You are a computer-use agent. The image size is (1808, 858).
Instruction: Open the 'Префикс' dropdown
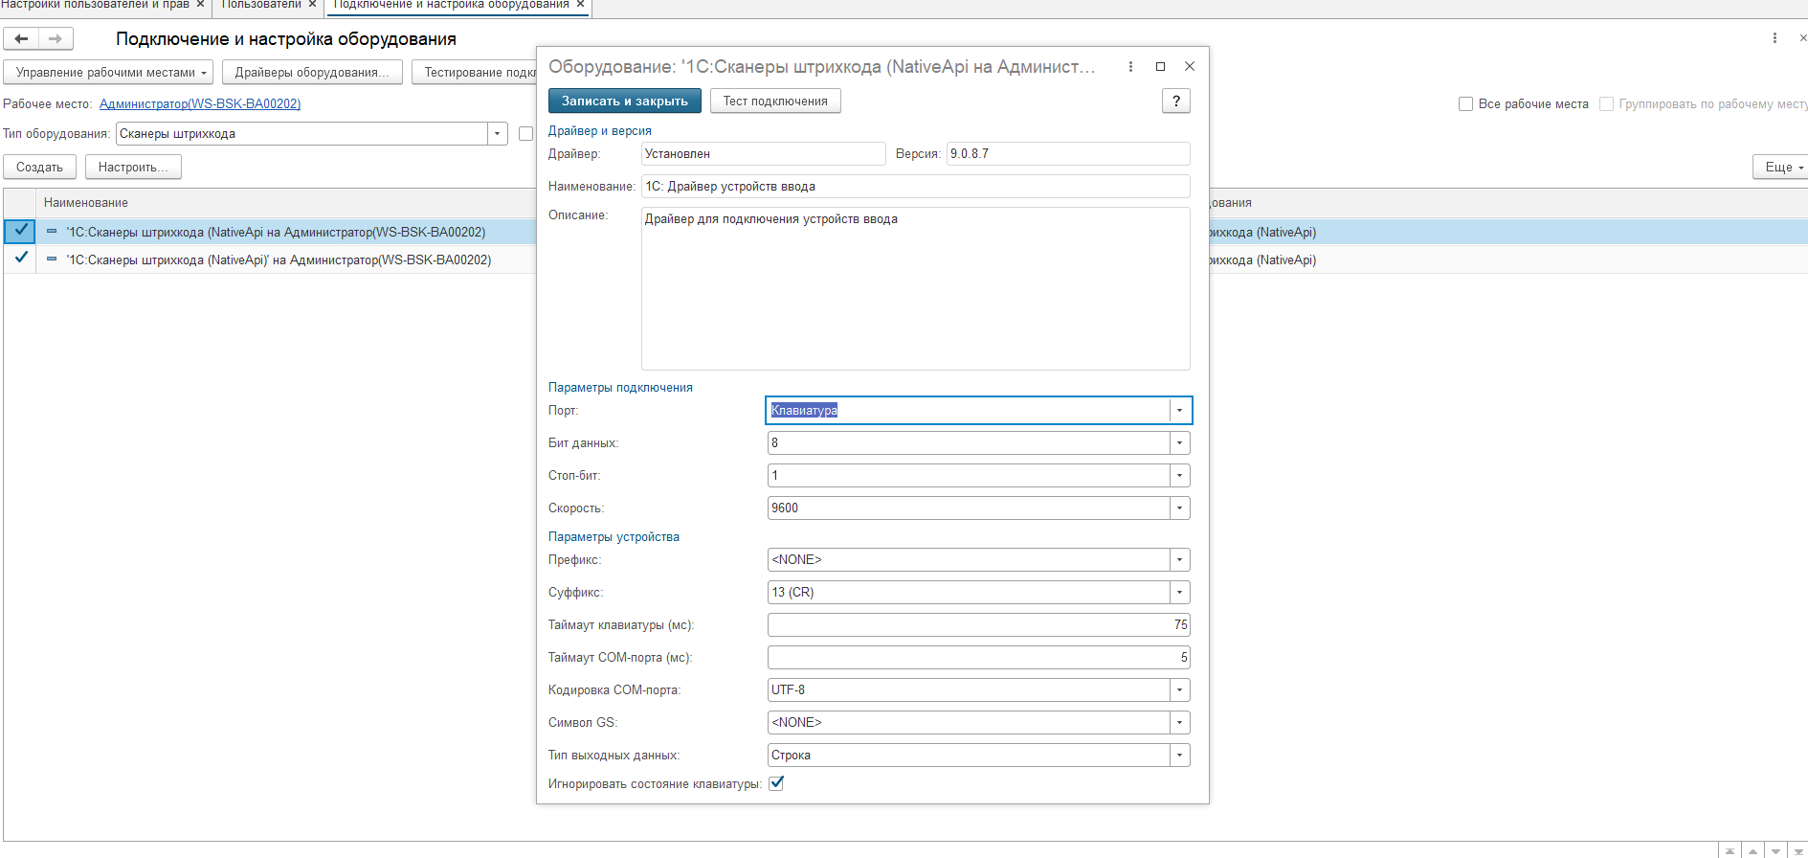1179,560
